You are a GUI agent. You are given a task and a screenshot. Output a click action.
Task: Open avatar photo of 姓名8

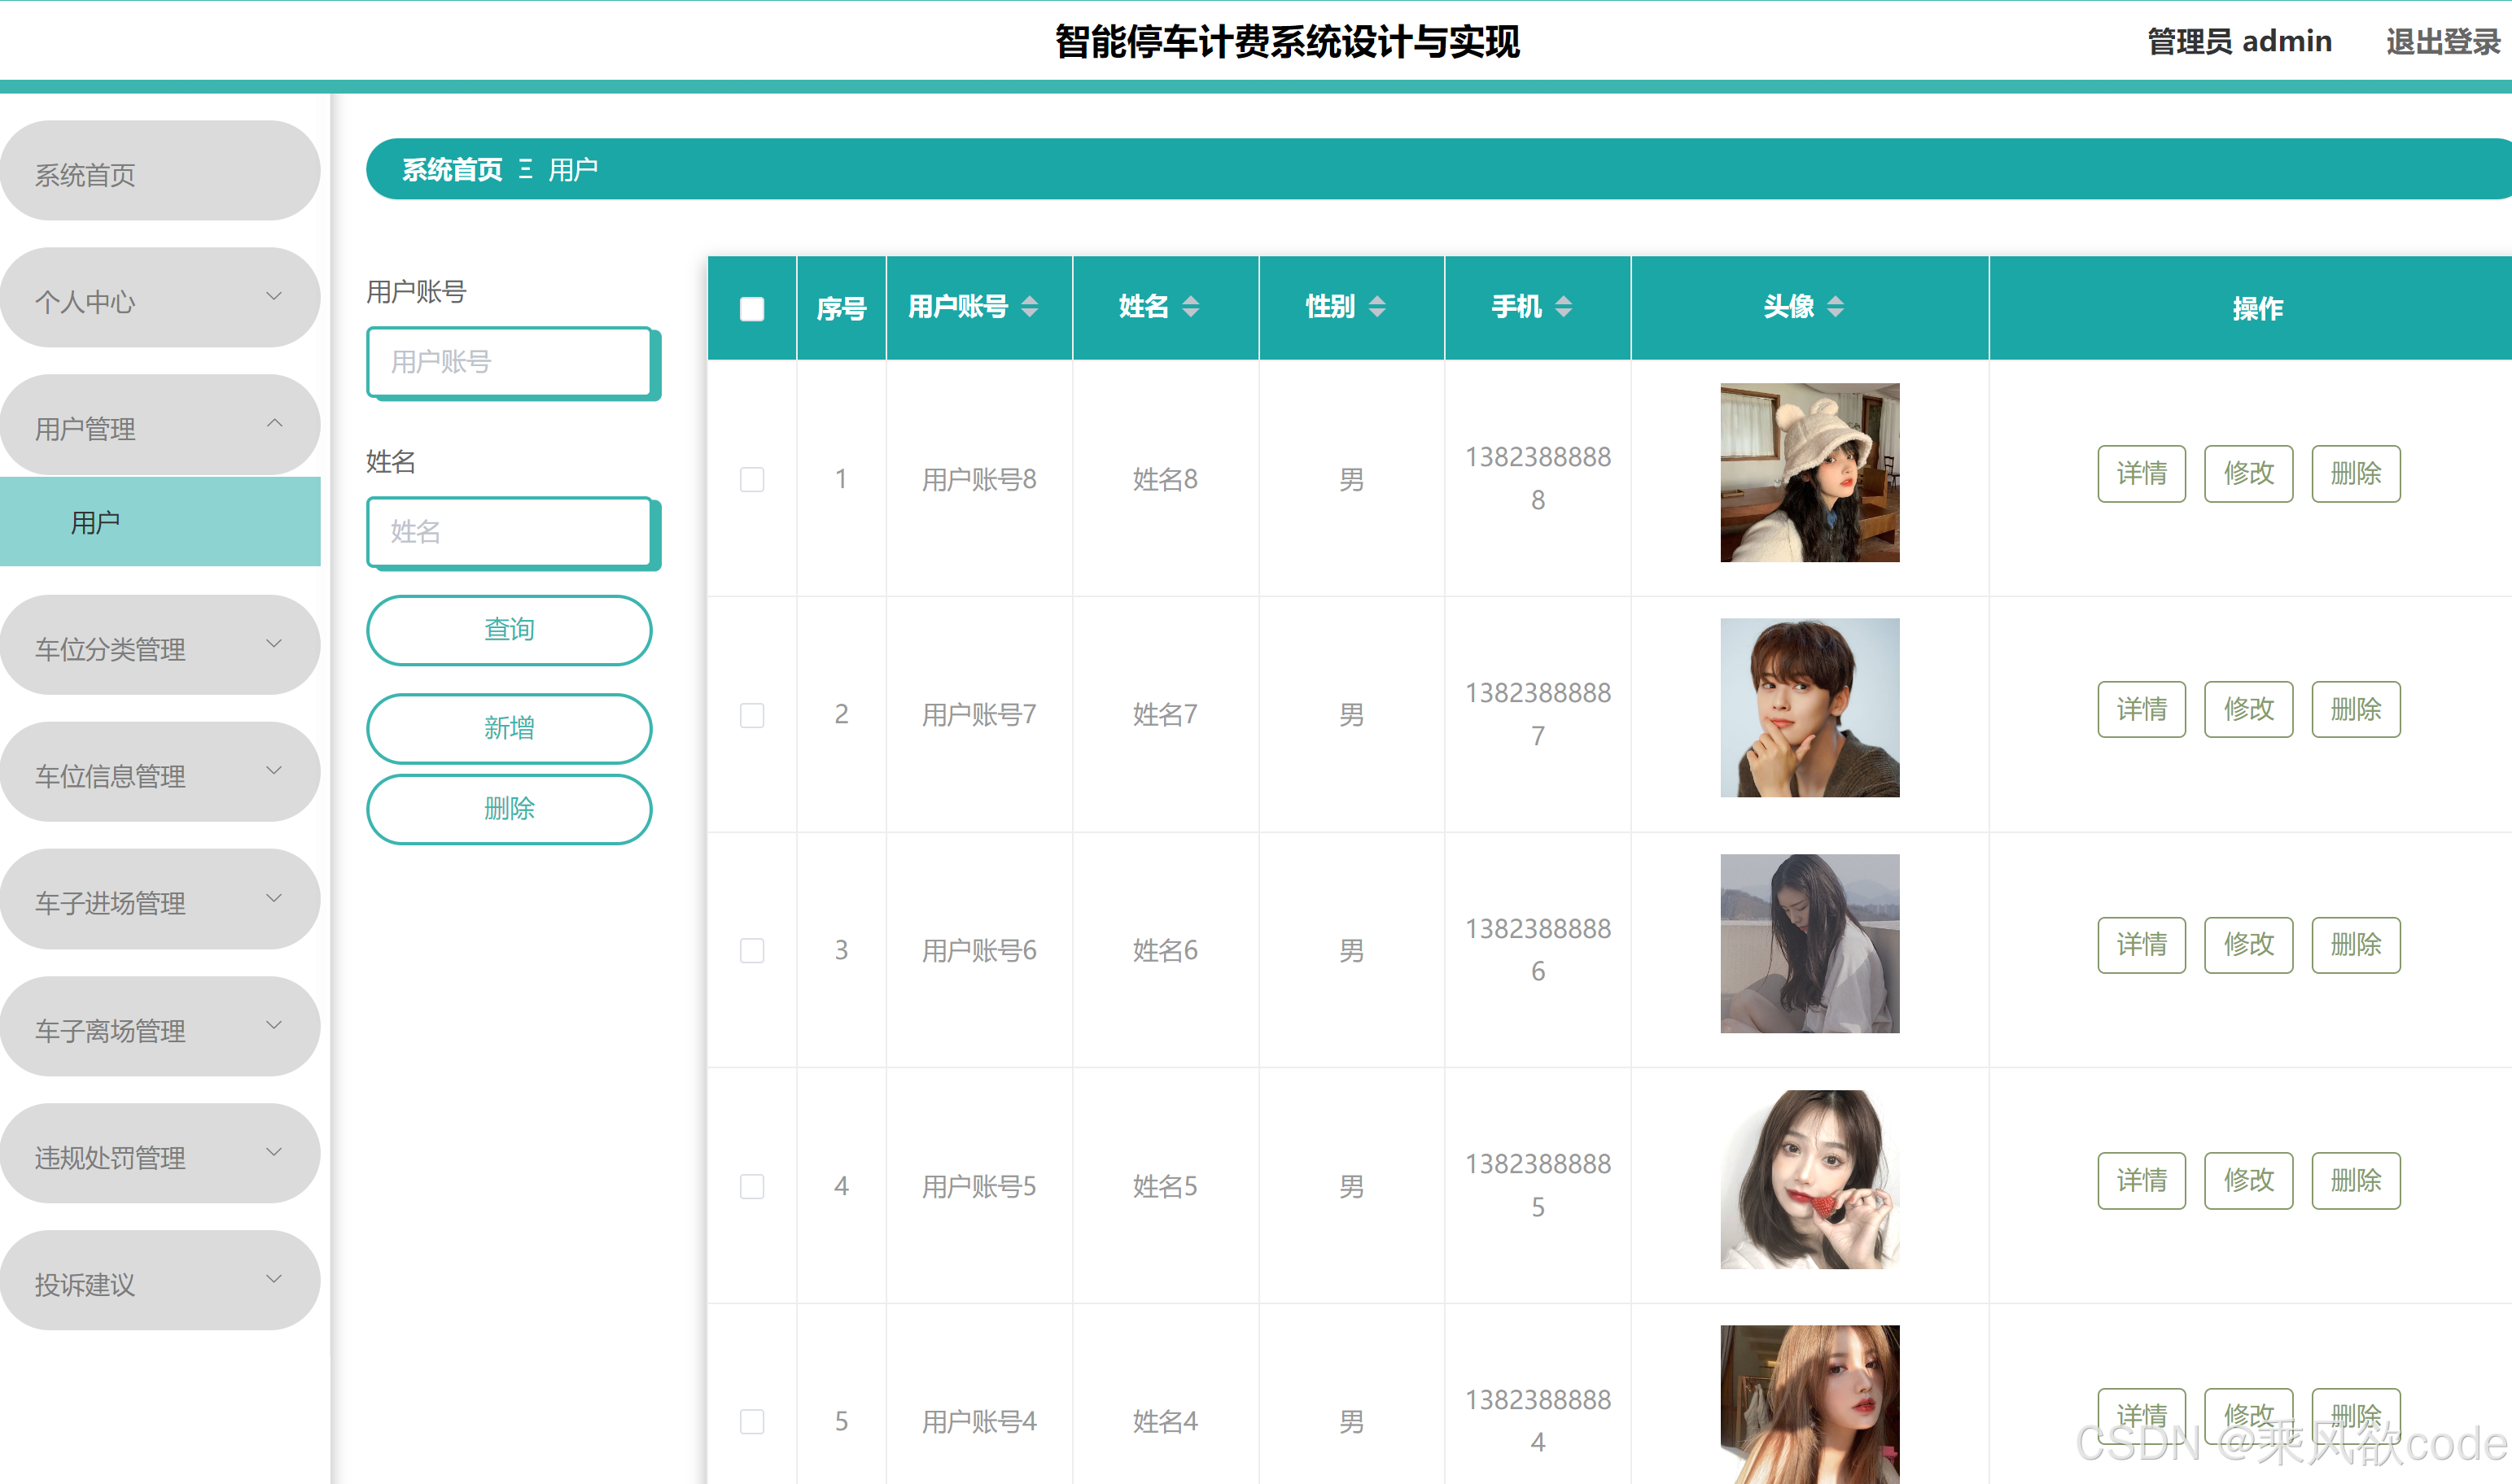pos(1809,473)
